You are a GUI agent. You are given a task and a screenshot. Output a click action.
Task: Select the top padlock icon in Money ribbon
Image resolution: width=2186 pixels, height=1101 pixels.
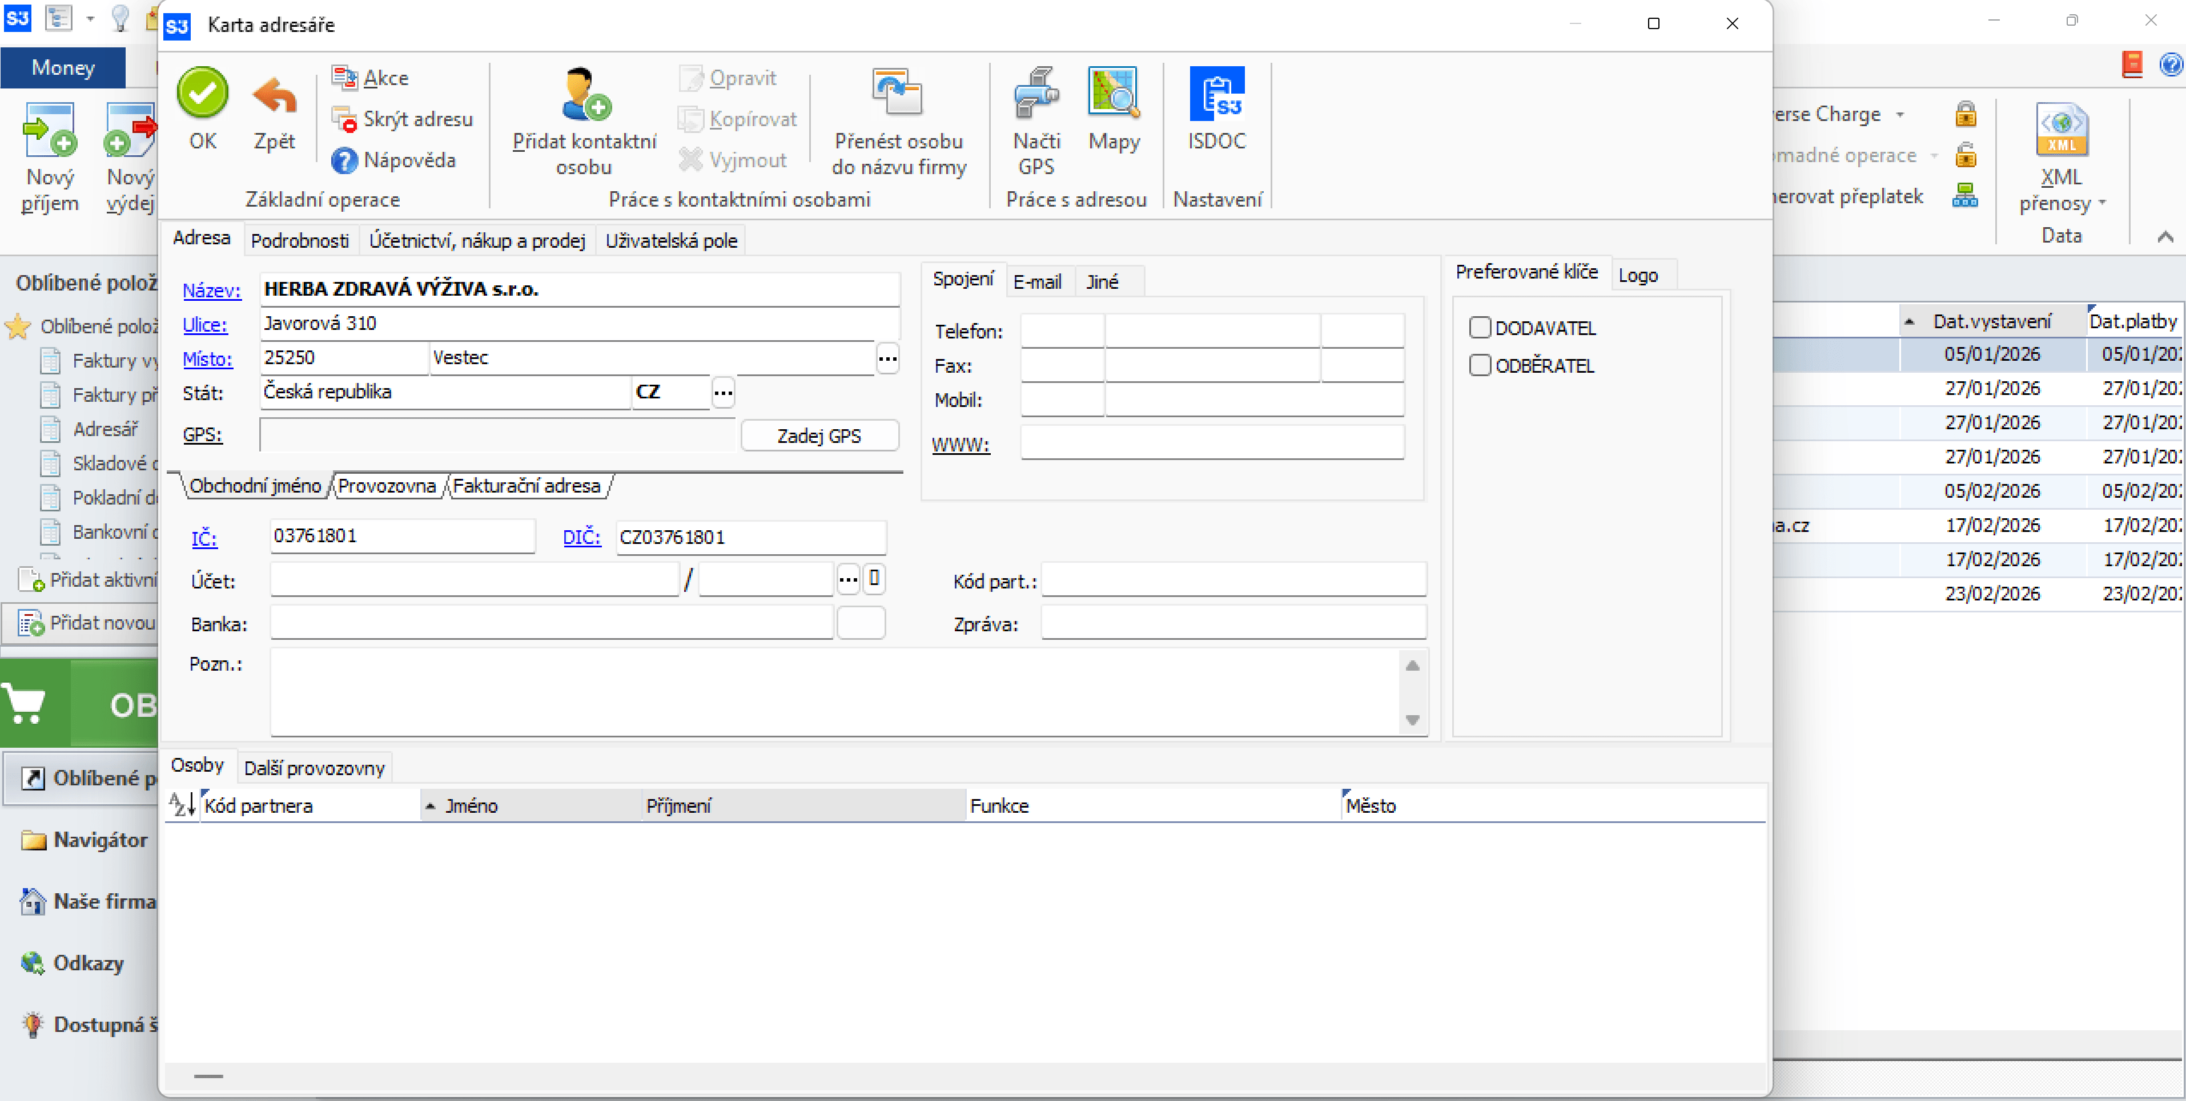1966,114
